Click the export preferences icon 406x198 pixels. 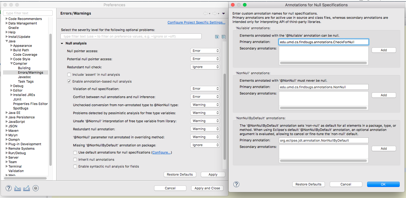point(26,188)
